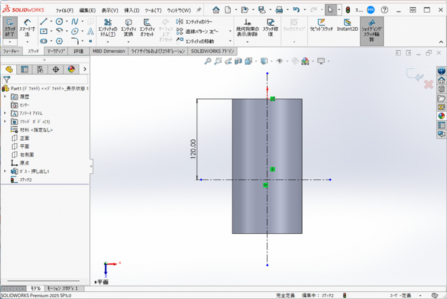Switch to the フィーチャー (Features) tab
Viewport: 447px width, 299px height.
click(x=11, y=51)
